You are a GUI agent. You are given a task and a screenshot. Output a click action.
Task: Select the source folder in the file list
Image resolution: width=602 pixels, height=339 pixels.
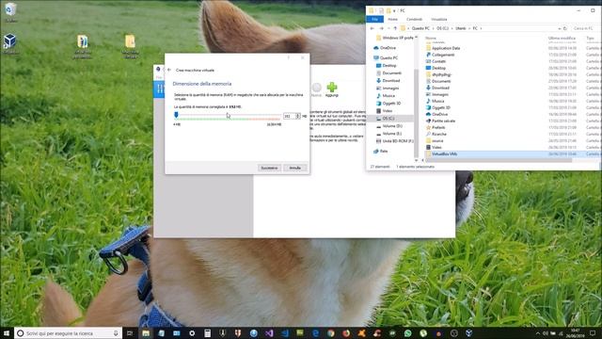(437, 140)
